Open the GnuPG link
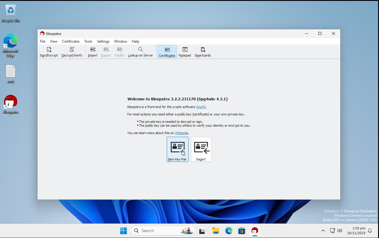Image resolution: width=379 pixels, height=238 pixels. pyautogui.click(x=201, y=107)
